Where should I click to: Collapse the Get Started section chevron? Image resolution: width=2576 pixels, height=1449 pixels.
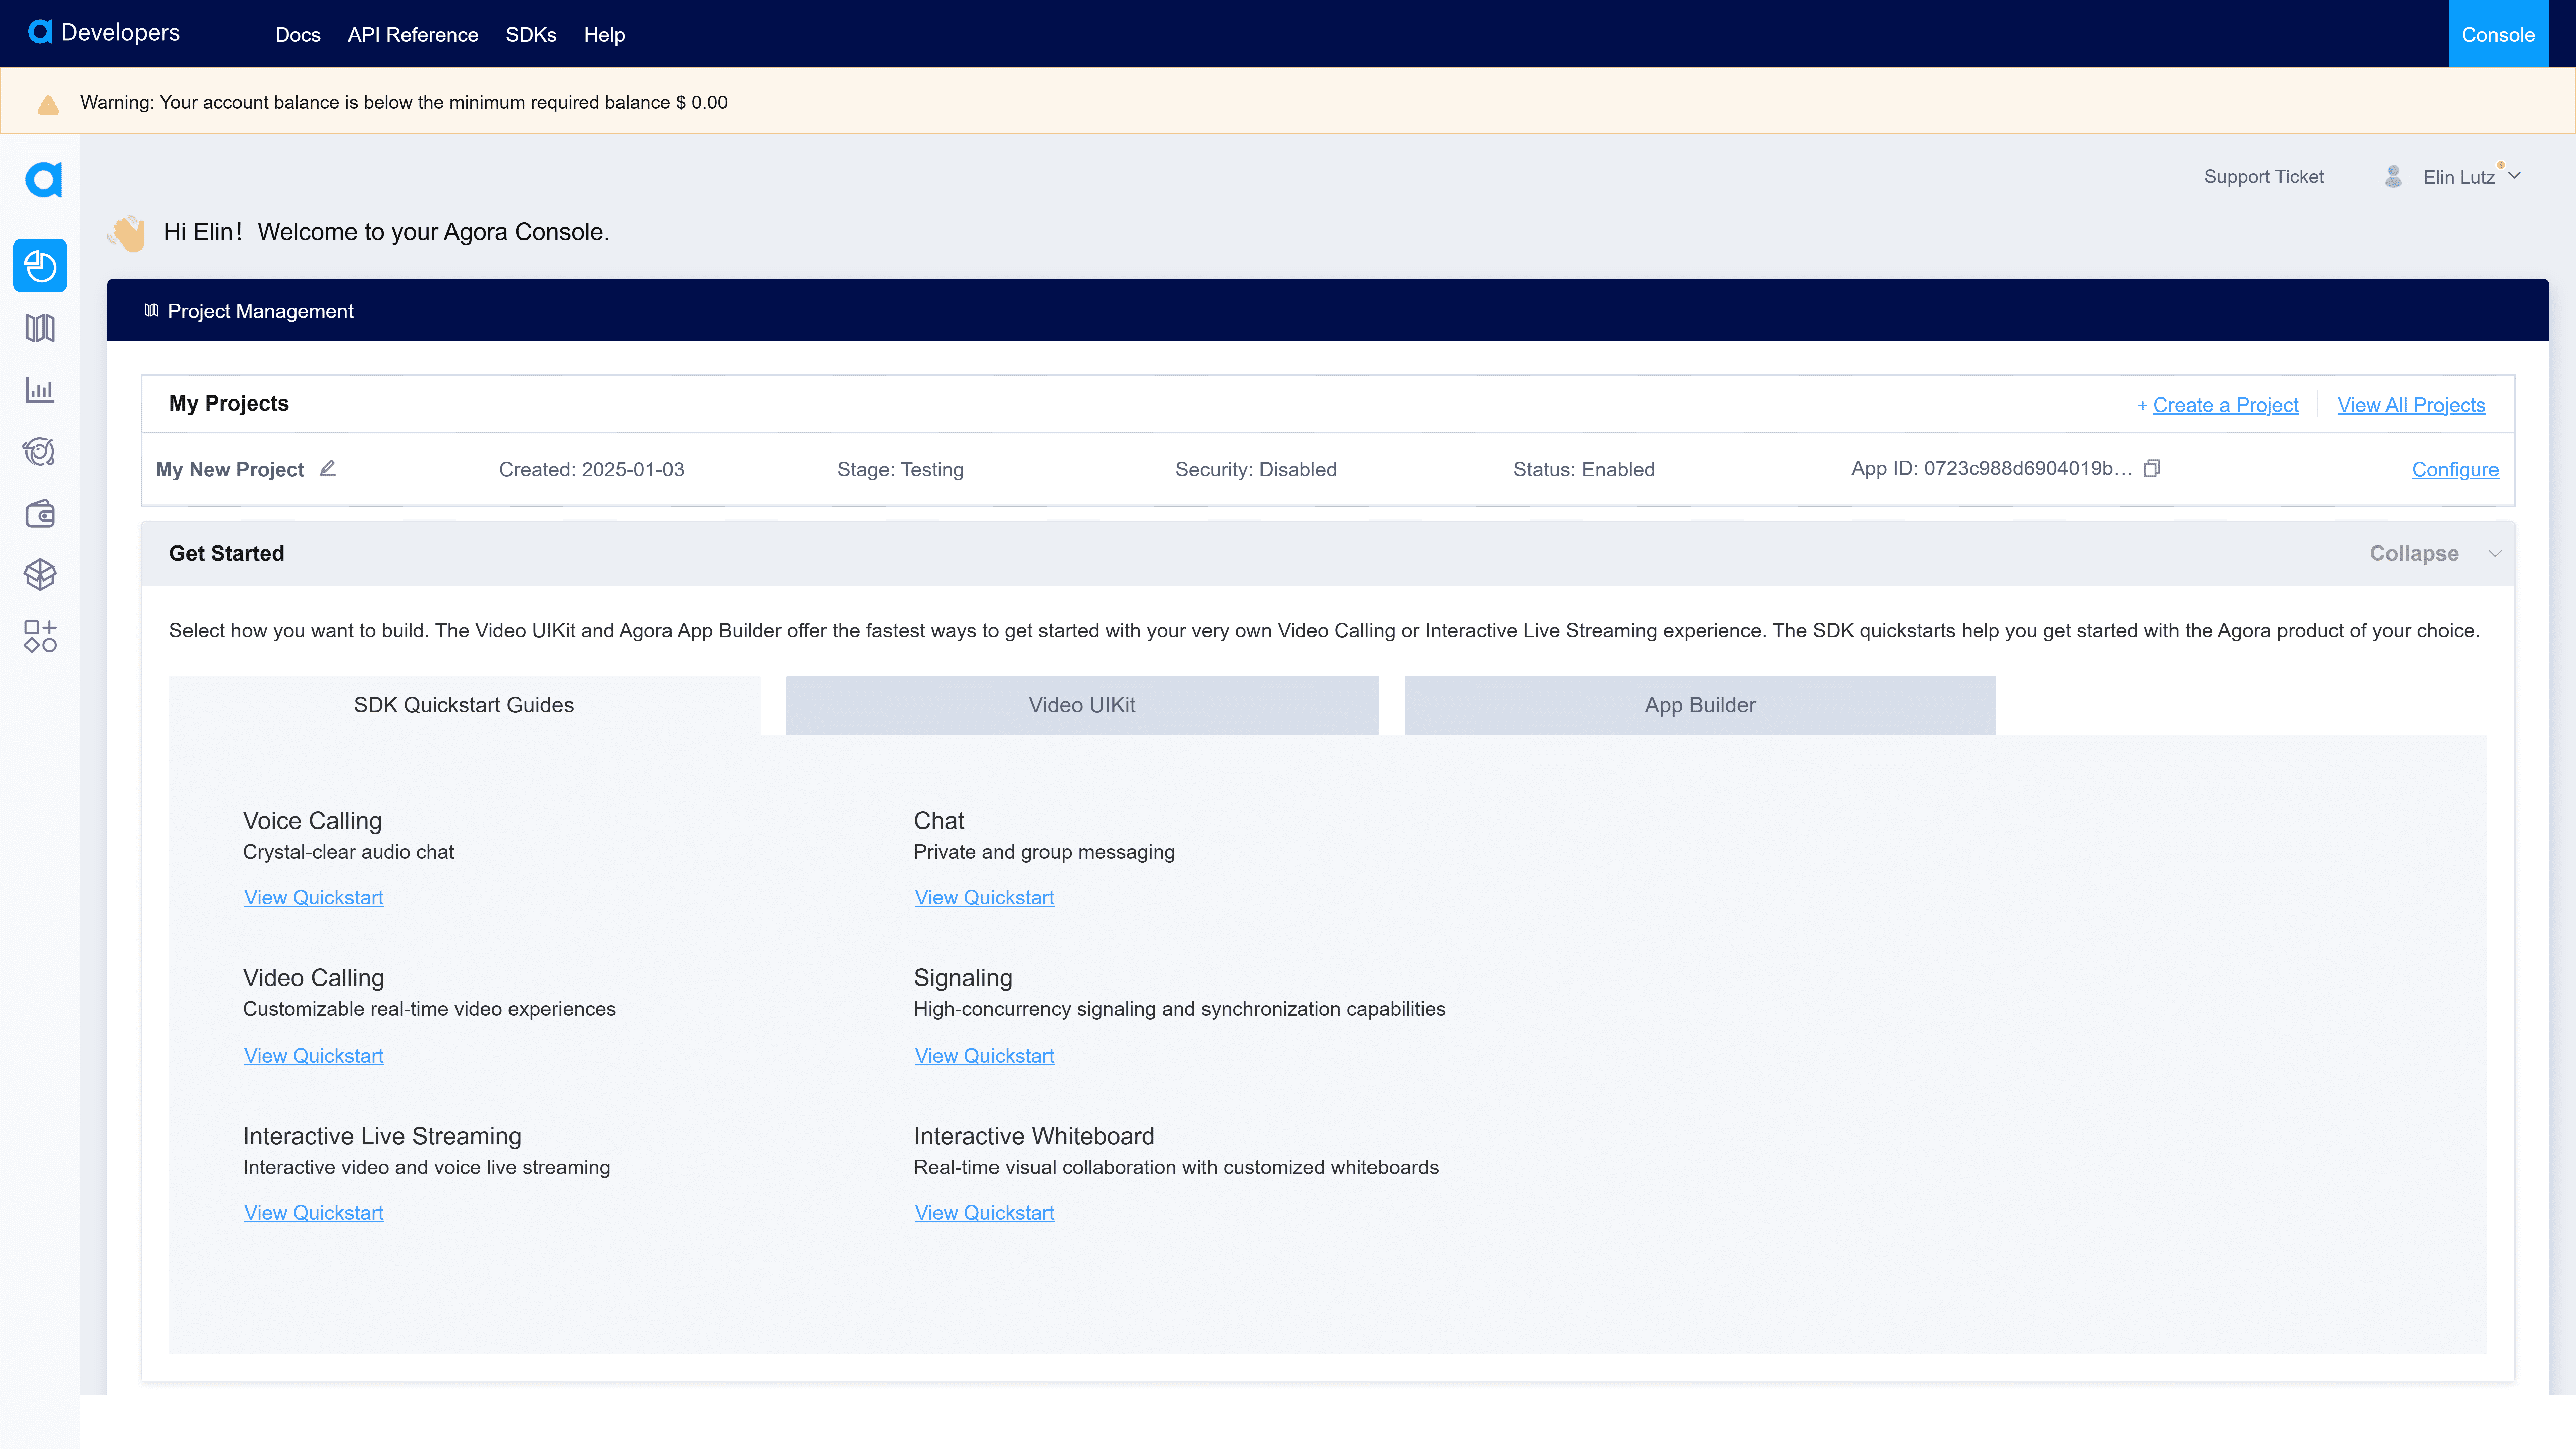coord(2495,554)
